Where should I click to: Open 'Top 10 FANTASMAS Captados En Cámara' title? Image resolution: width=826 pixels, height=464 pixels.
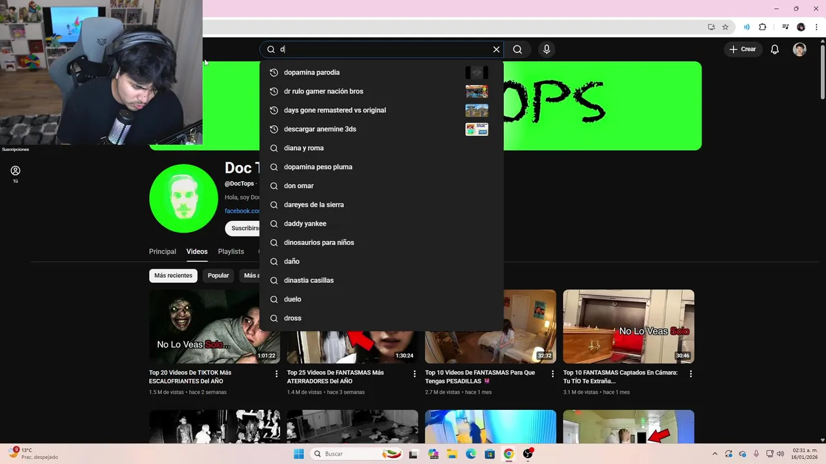(x=620, y=376)
